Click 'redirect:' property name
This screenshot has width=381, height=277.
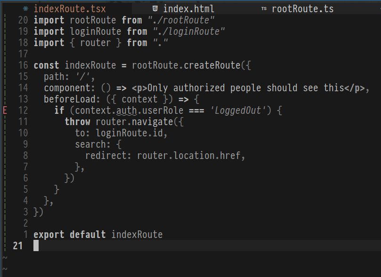(108, 156)
